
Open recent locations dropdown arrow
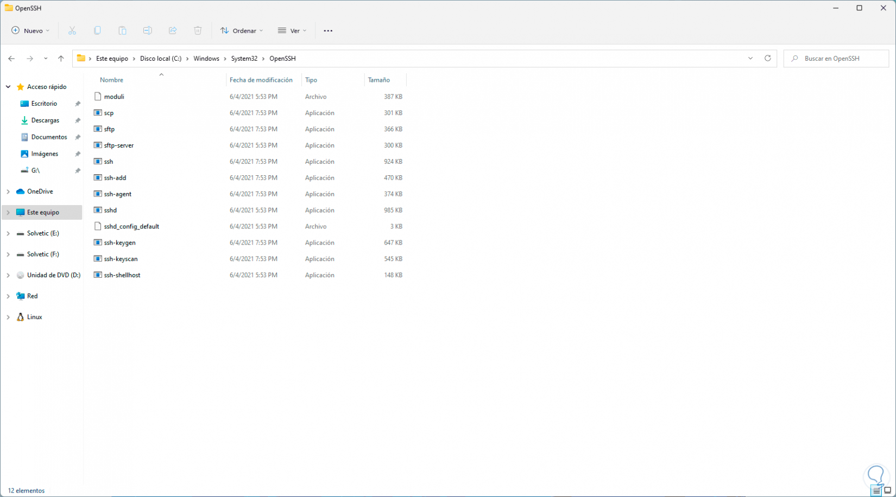[x=46, y=59]
